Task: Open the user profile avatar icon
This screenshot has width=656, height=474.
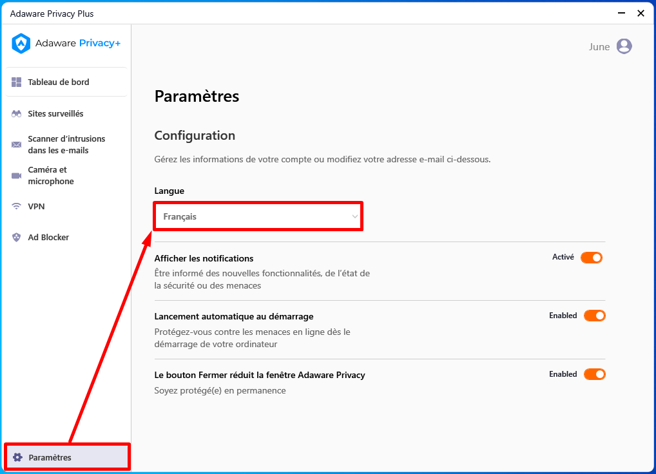Action: tap(624, 46)
